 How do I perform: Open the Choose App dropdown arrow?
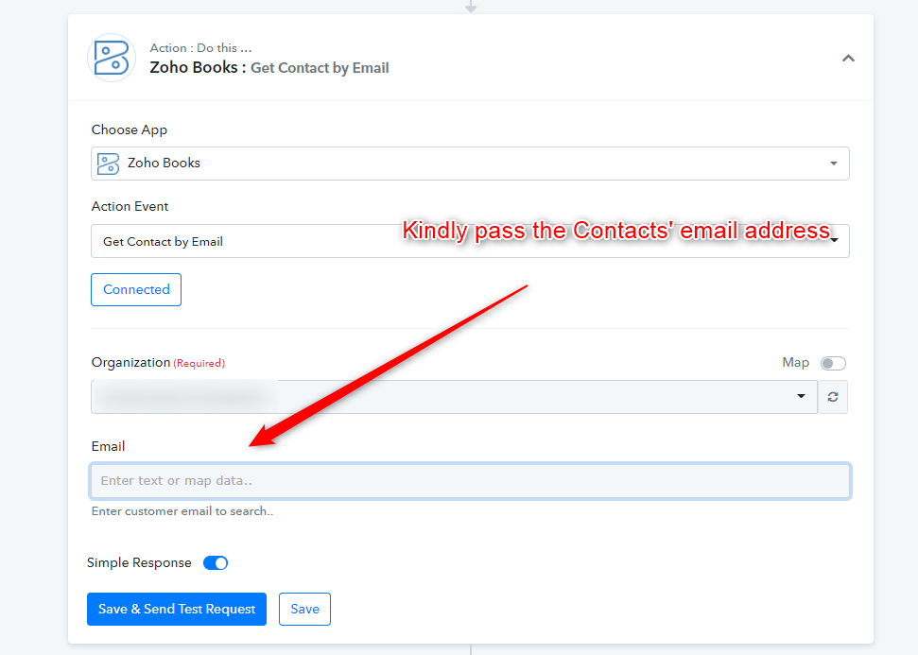(x=833, y=164)
